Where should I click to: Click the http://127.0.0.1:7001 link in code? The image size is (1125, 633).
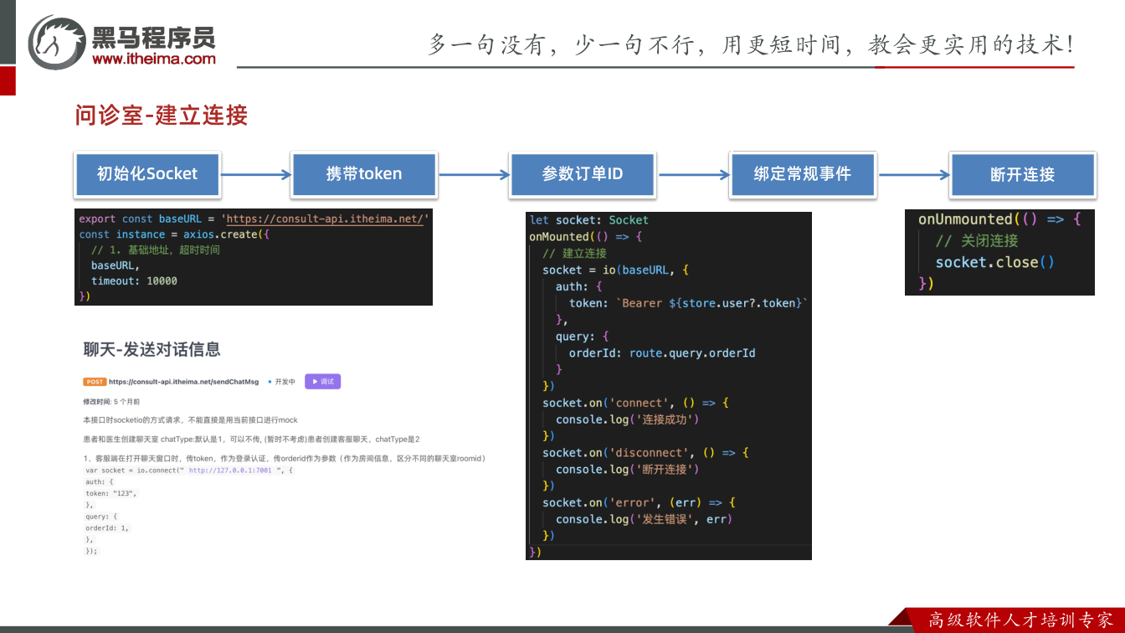[230, 471]
